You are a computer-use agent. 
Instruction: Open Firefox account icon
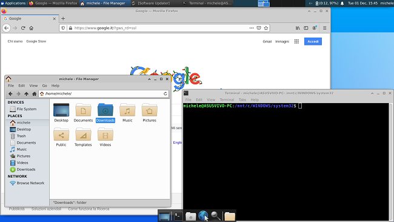pos(314,28)
